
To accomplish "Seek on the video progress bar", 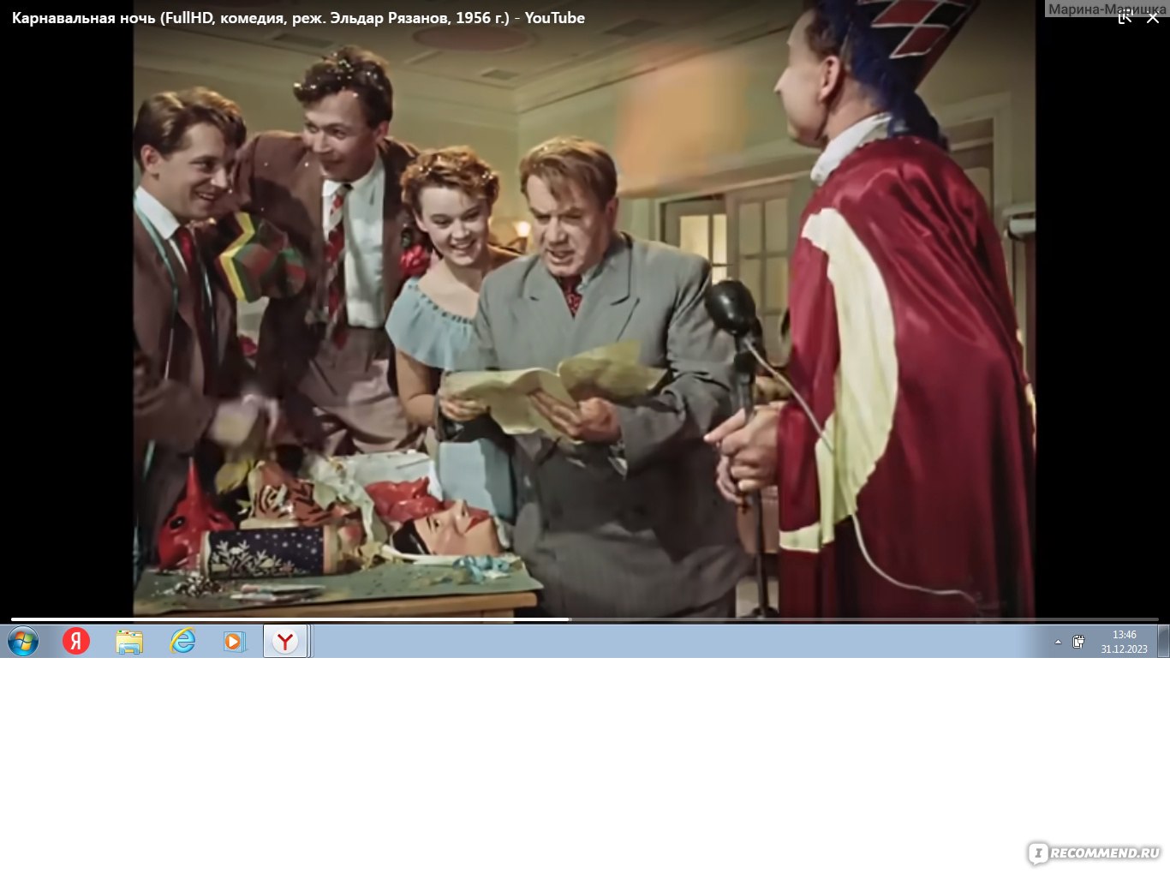I will [585, 619].
